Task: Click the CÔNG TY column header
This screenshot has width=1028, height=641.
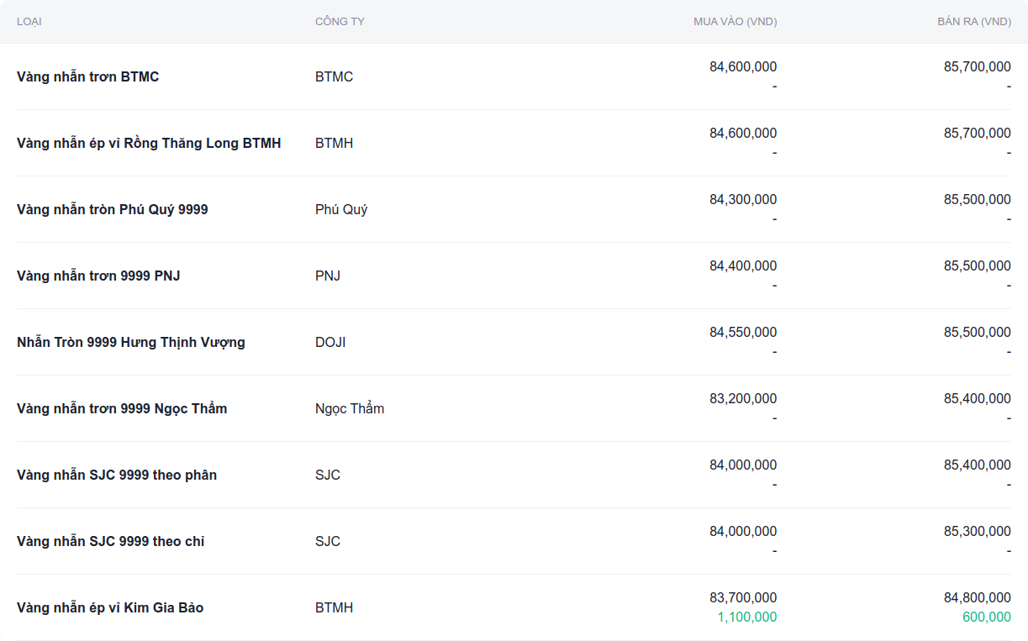Action: click(x=340, y=22)
